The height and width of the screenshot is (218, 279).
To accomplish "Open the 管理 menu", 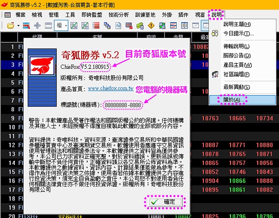I will [x=53, y=15].
